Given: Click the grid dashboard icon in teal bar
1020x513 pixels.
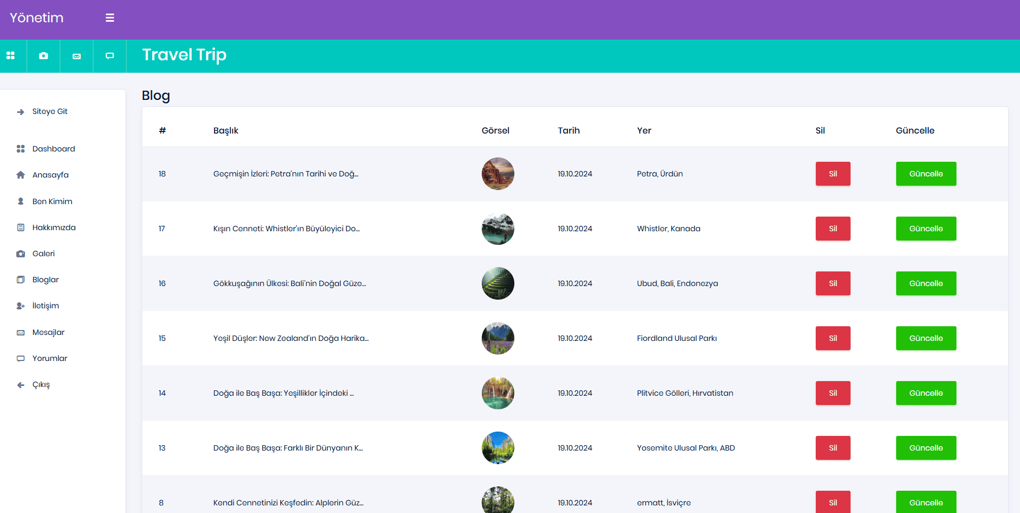Looking at the screenshot, I should 10,56.
